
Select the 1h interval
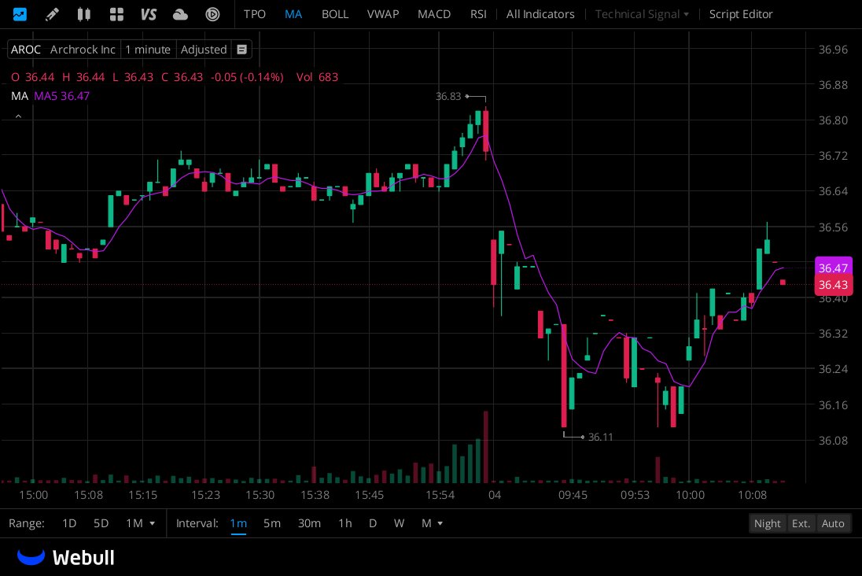[344, 523]
